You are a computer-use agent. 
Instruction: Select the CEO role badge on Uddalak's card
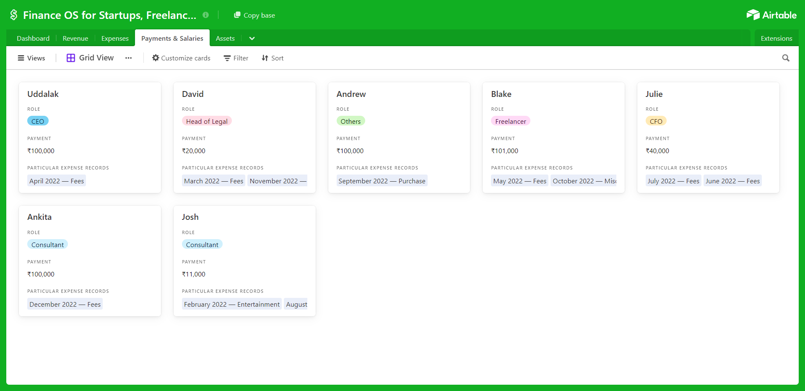pyautogui.click(x=38, y=121)
